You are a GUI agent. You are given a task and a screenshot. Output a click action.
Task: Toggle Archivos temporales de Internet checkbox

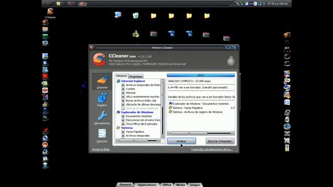click(123, 85)
